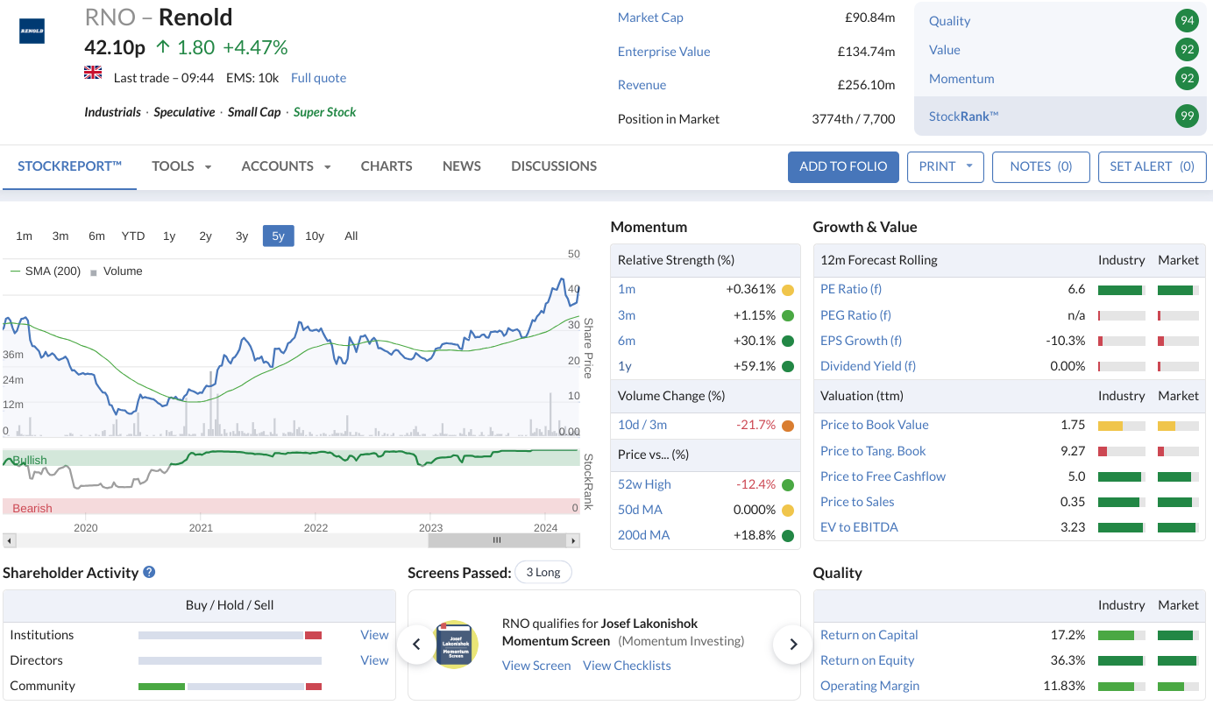Click the 10d / 3m volume indicator dot
The image size is (1213, 705).
[x=788, y=426]
